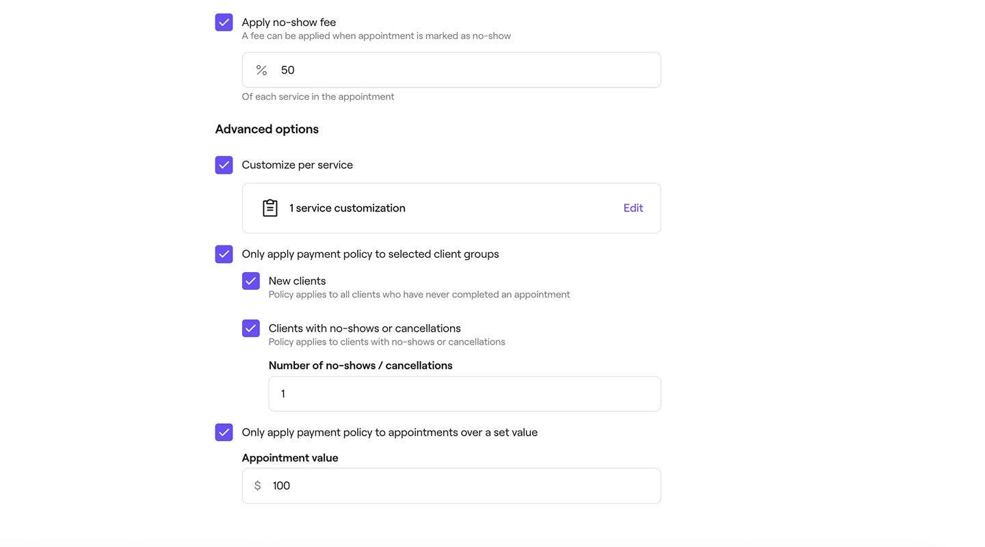This screenshot has height=547, width=985.
Task: Disable the selected client groups policy checkbox
Action: click(x=224, y=254)
